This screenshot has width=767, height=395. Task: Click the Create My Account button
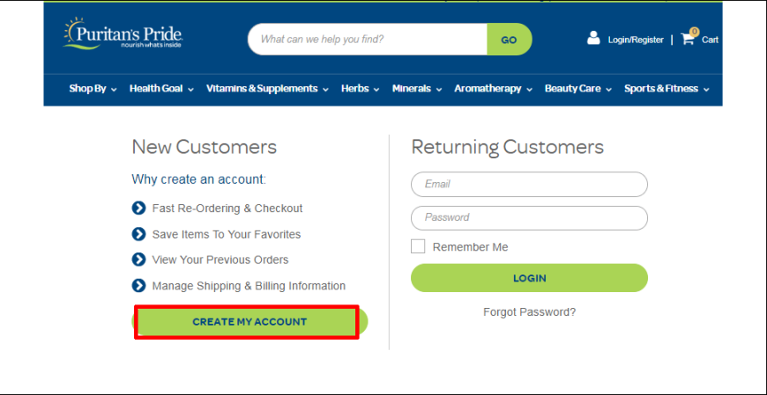point(249,322)
